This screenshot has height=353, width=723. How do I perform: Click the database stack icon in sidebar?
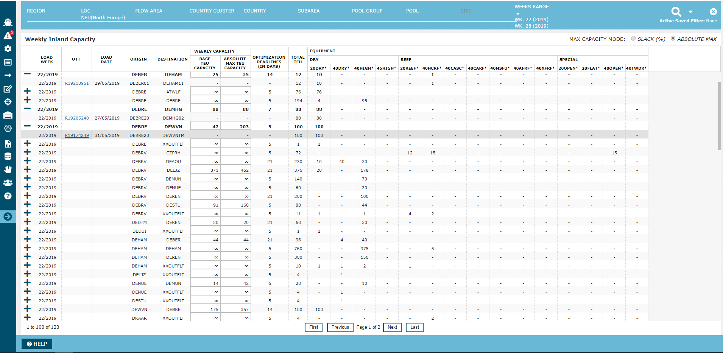(8, 156)
